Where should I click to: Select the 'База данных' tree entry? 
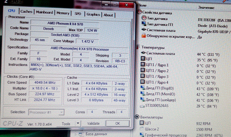click(x=96, y=134)
